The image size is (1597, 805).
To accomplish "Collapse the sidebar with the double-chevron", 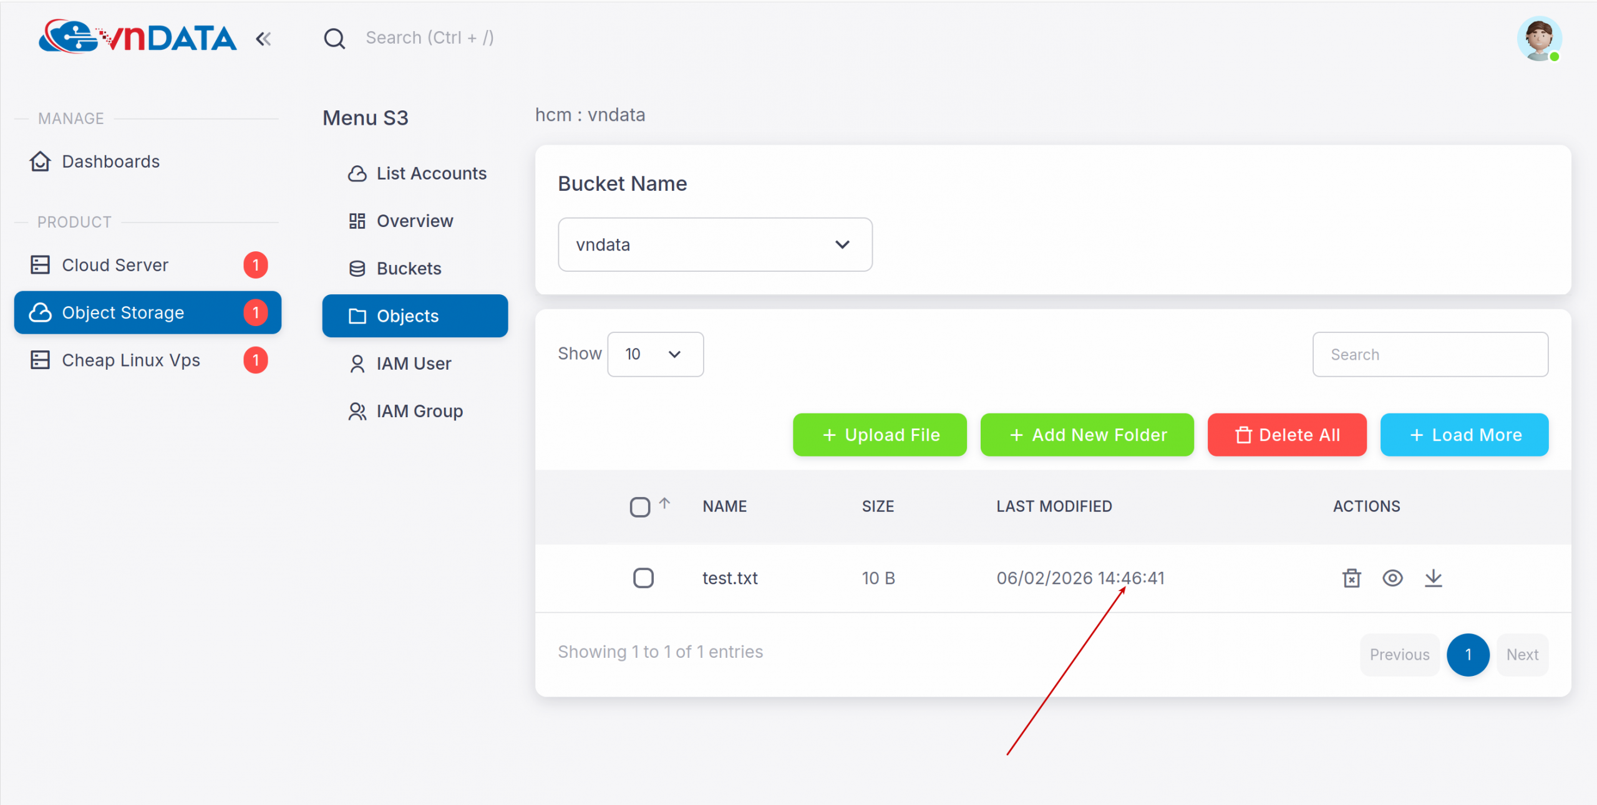I will click(263, 38).
